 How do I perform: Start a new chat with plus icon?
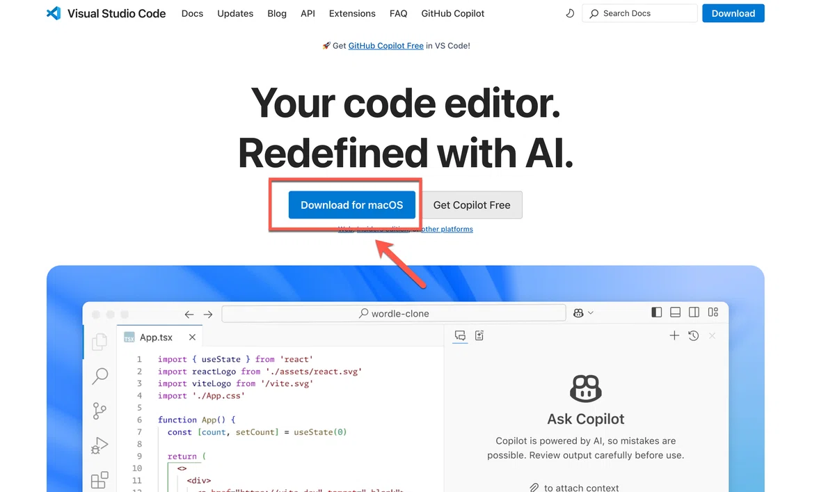[674, 335]
